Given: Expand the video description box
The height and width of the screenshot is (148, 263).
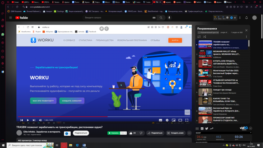Looking at the screenshot, I should (104, 140).
